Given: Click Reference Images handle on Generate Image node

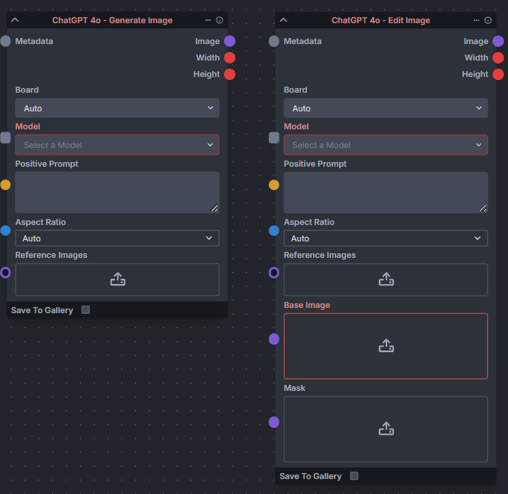Looking at the screenshot, I should [x=5, y=273].
